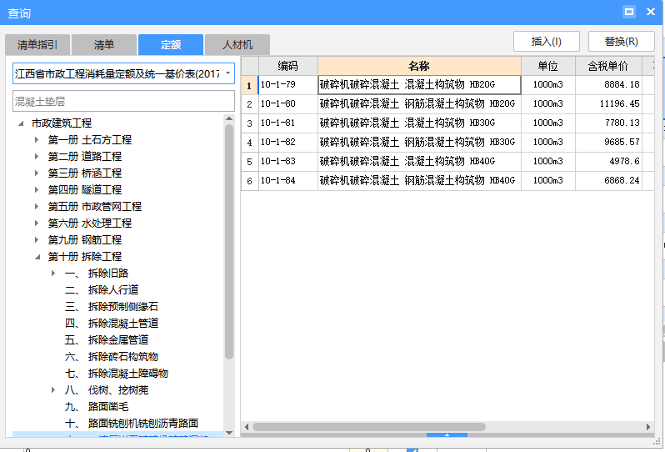Select quota code 10-1-79 cell
This screenshot has width=665, height=452.
point(288,84)
